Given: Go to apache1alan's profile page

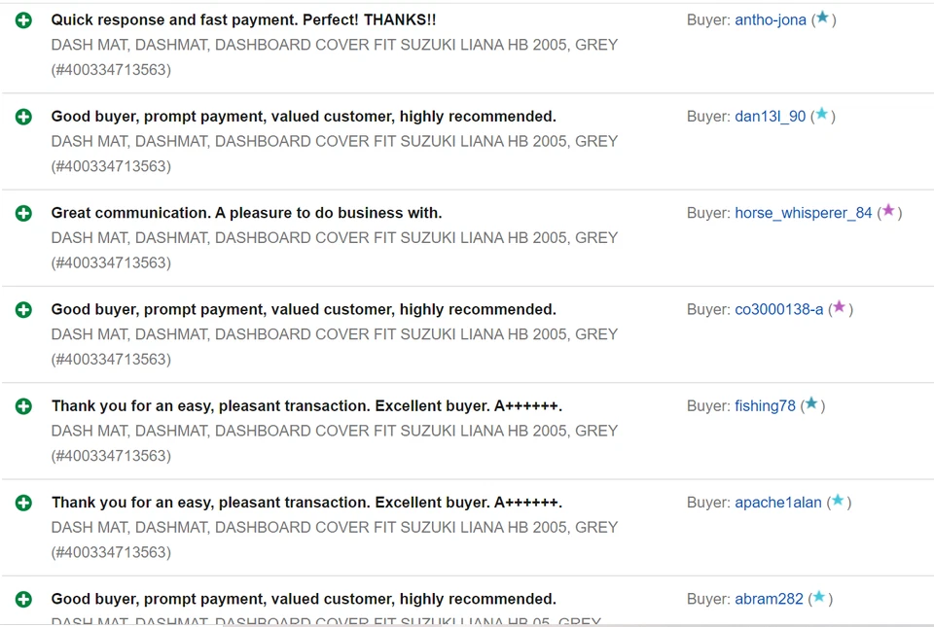Looking at the screenshot, I should 777,503.
